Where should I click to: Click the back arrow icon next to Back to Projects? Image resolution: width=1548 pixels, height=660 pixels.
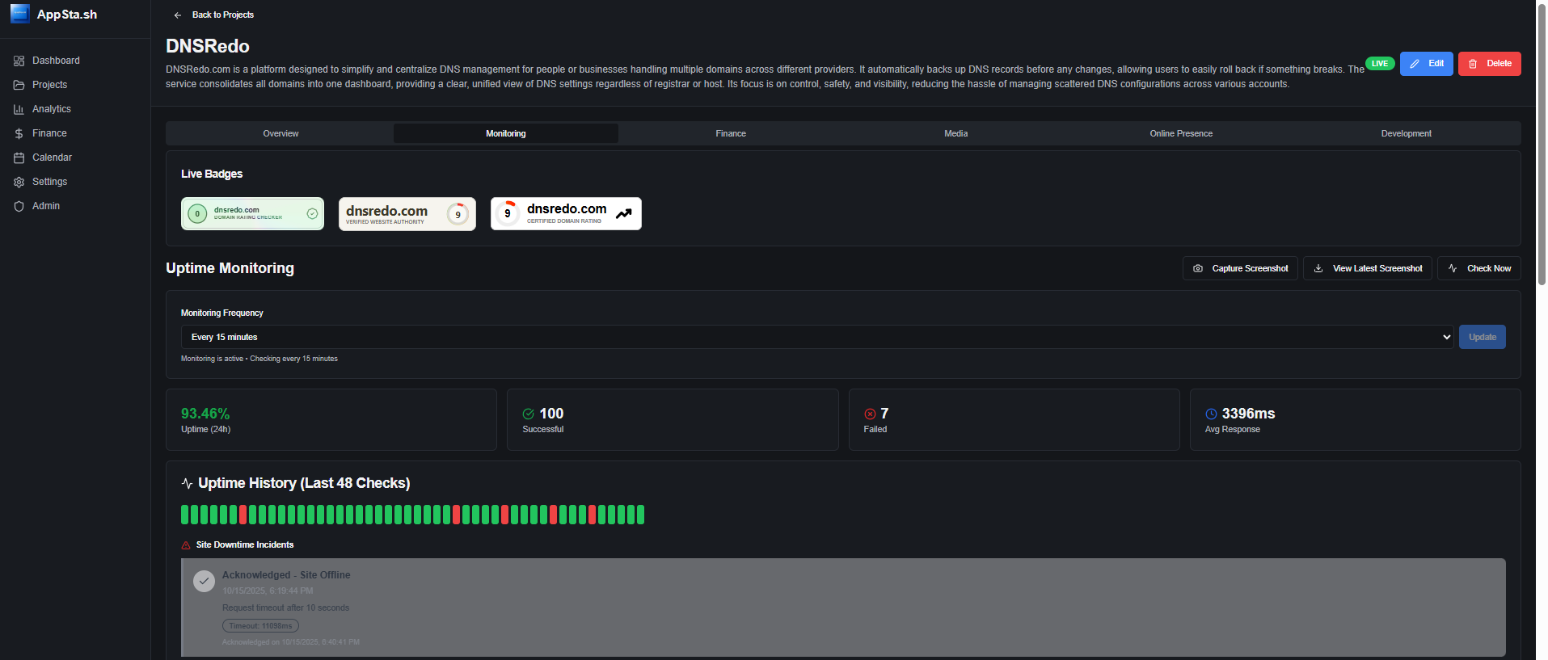tap(178, 15)
